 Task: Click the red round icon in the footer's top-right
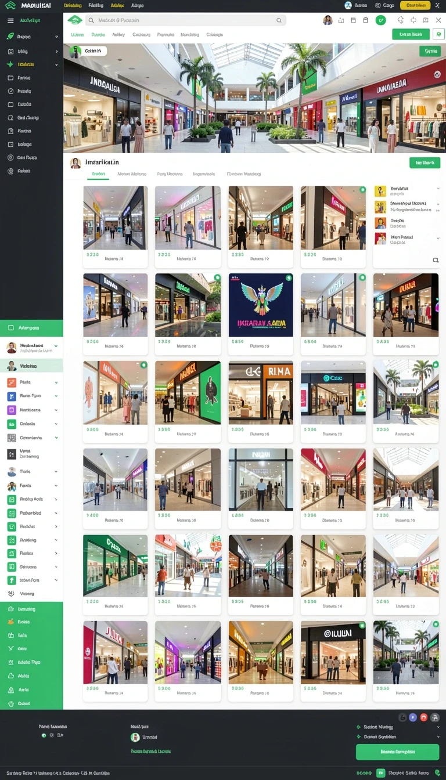tap(424, 717)
